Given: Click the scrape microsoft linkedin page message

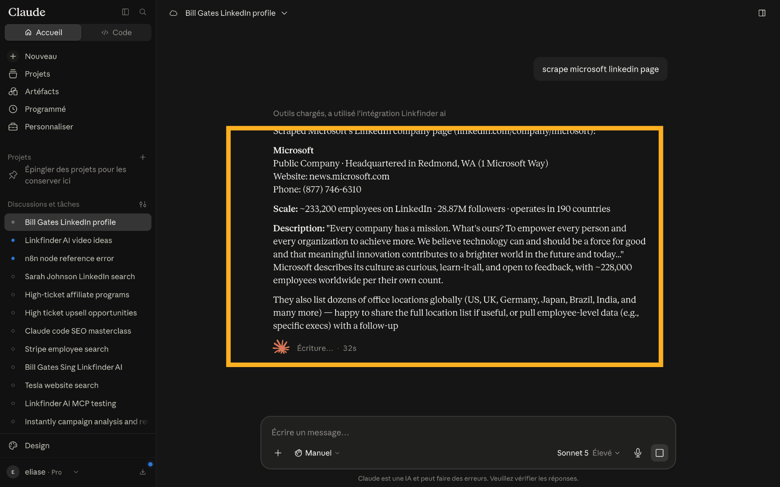Looking at the screenshot, I should point(600,69).
